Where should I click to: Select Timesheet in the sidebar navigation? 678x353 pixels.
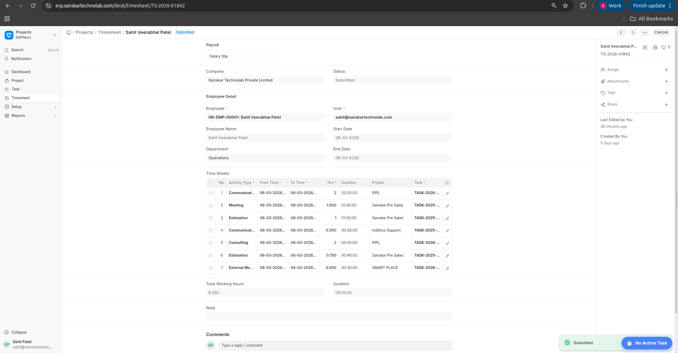22,98
